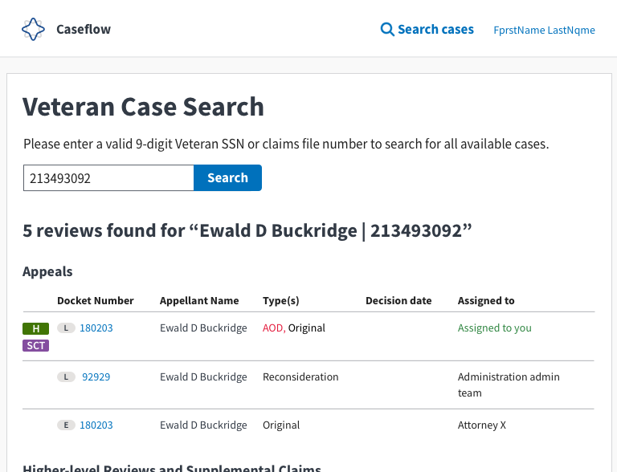Click the E badge beside Attorney X's docket
The height and width of the screenshot is (472, 617).
point(66,425)
